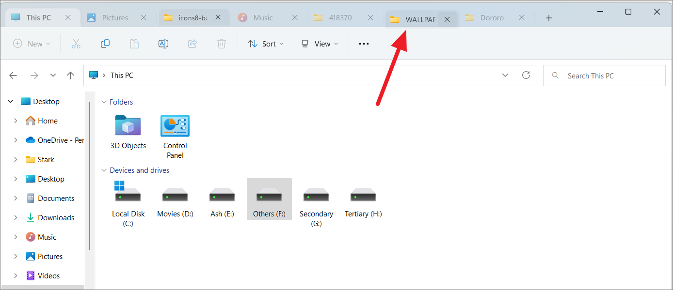Select Others (F:) drive
This screenshot has height=290, width=673.
pyautogui.click(x=269, y=199)
